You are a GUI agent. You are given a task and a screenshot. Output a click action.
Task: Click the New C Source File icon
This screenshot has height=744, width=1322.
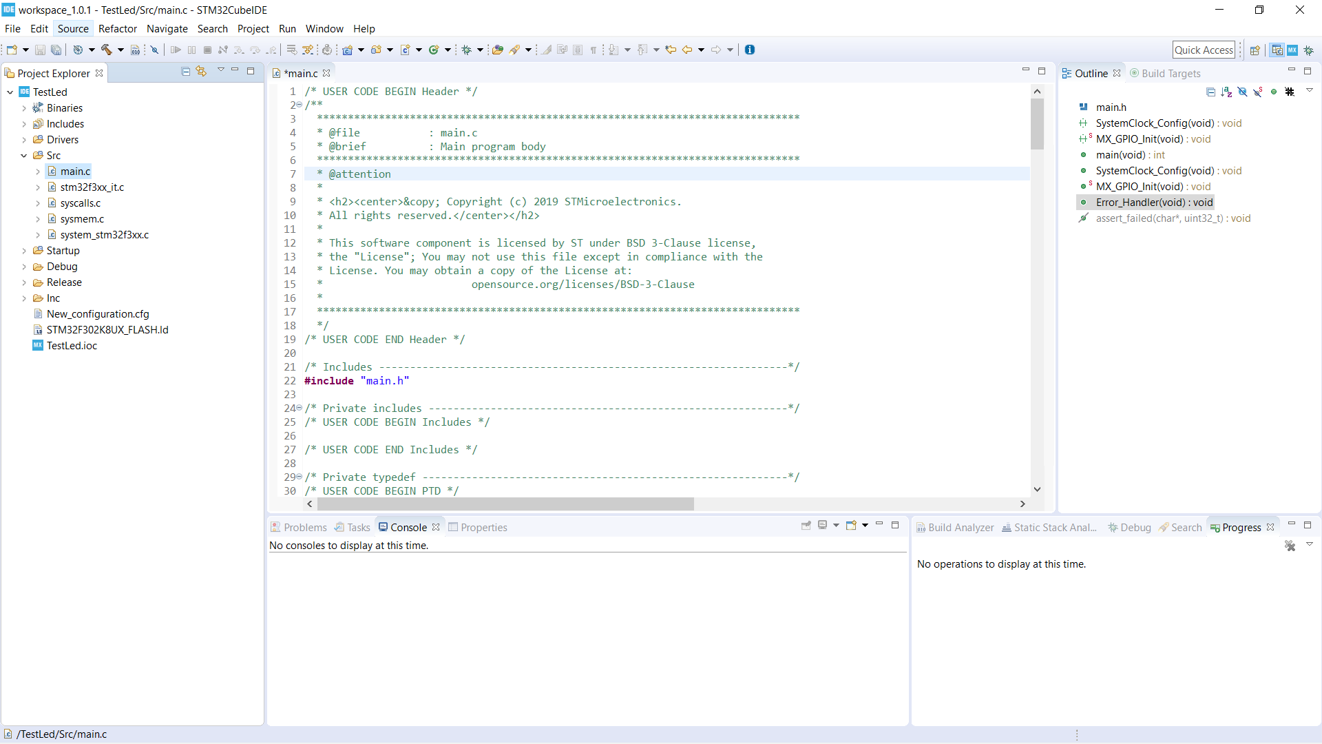pyautogui.click(x=406, y=50)
